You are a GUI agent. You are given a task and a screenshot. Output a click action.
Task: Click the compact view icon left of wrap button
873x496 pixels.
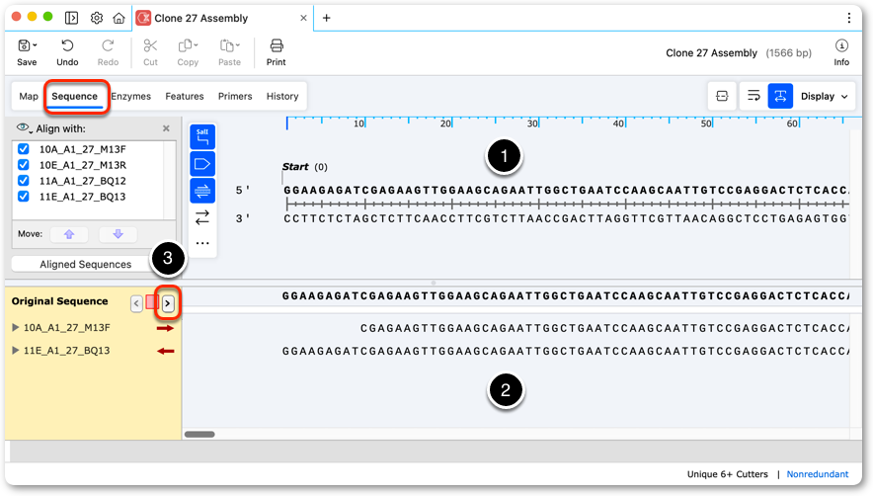722,96
